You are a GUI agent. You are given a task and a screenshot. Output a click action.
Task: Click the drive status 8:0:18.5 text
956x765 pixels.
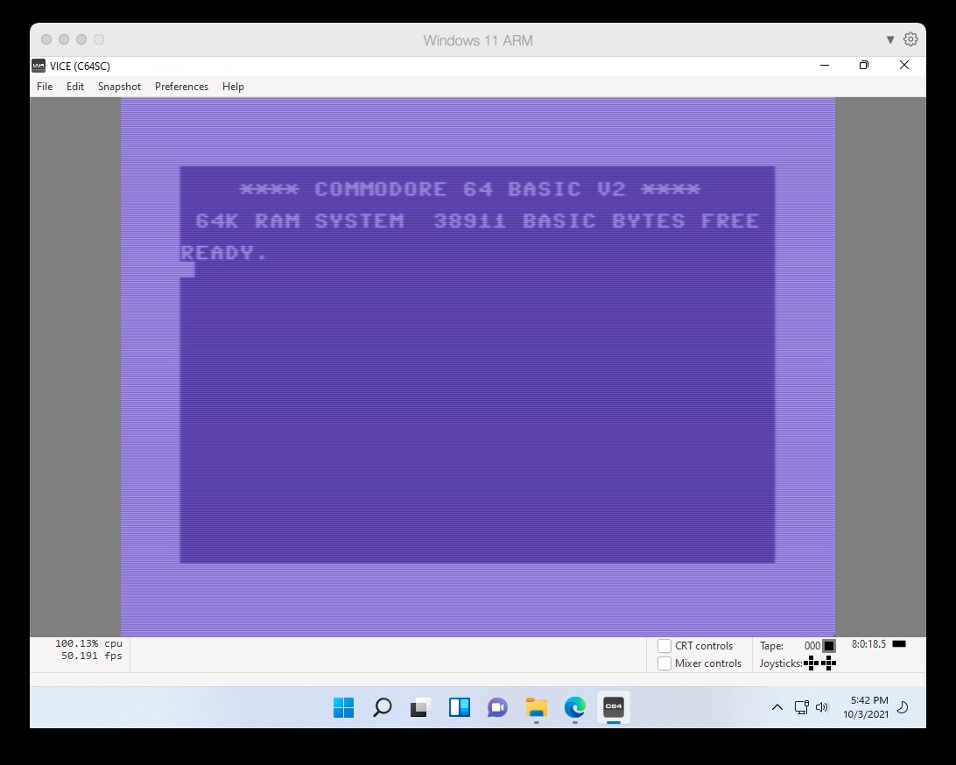point(868,643)
